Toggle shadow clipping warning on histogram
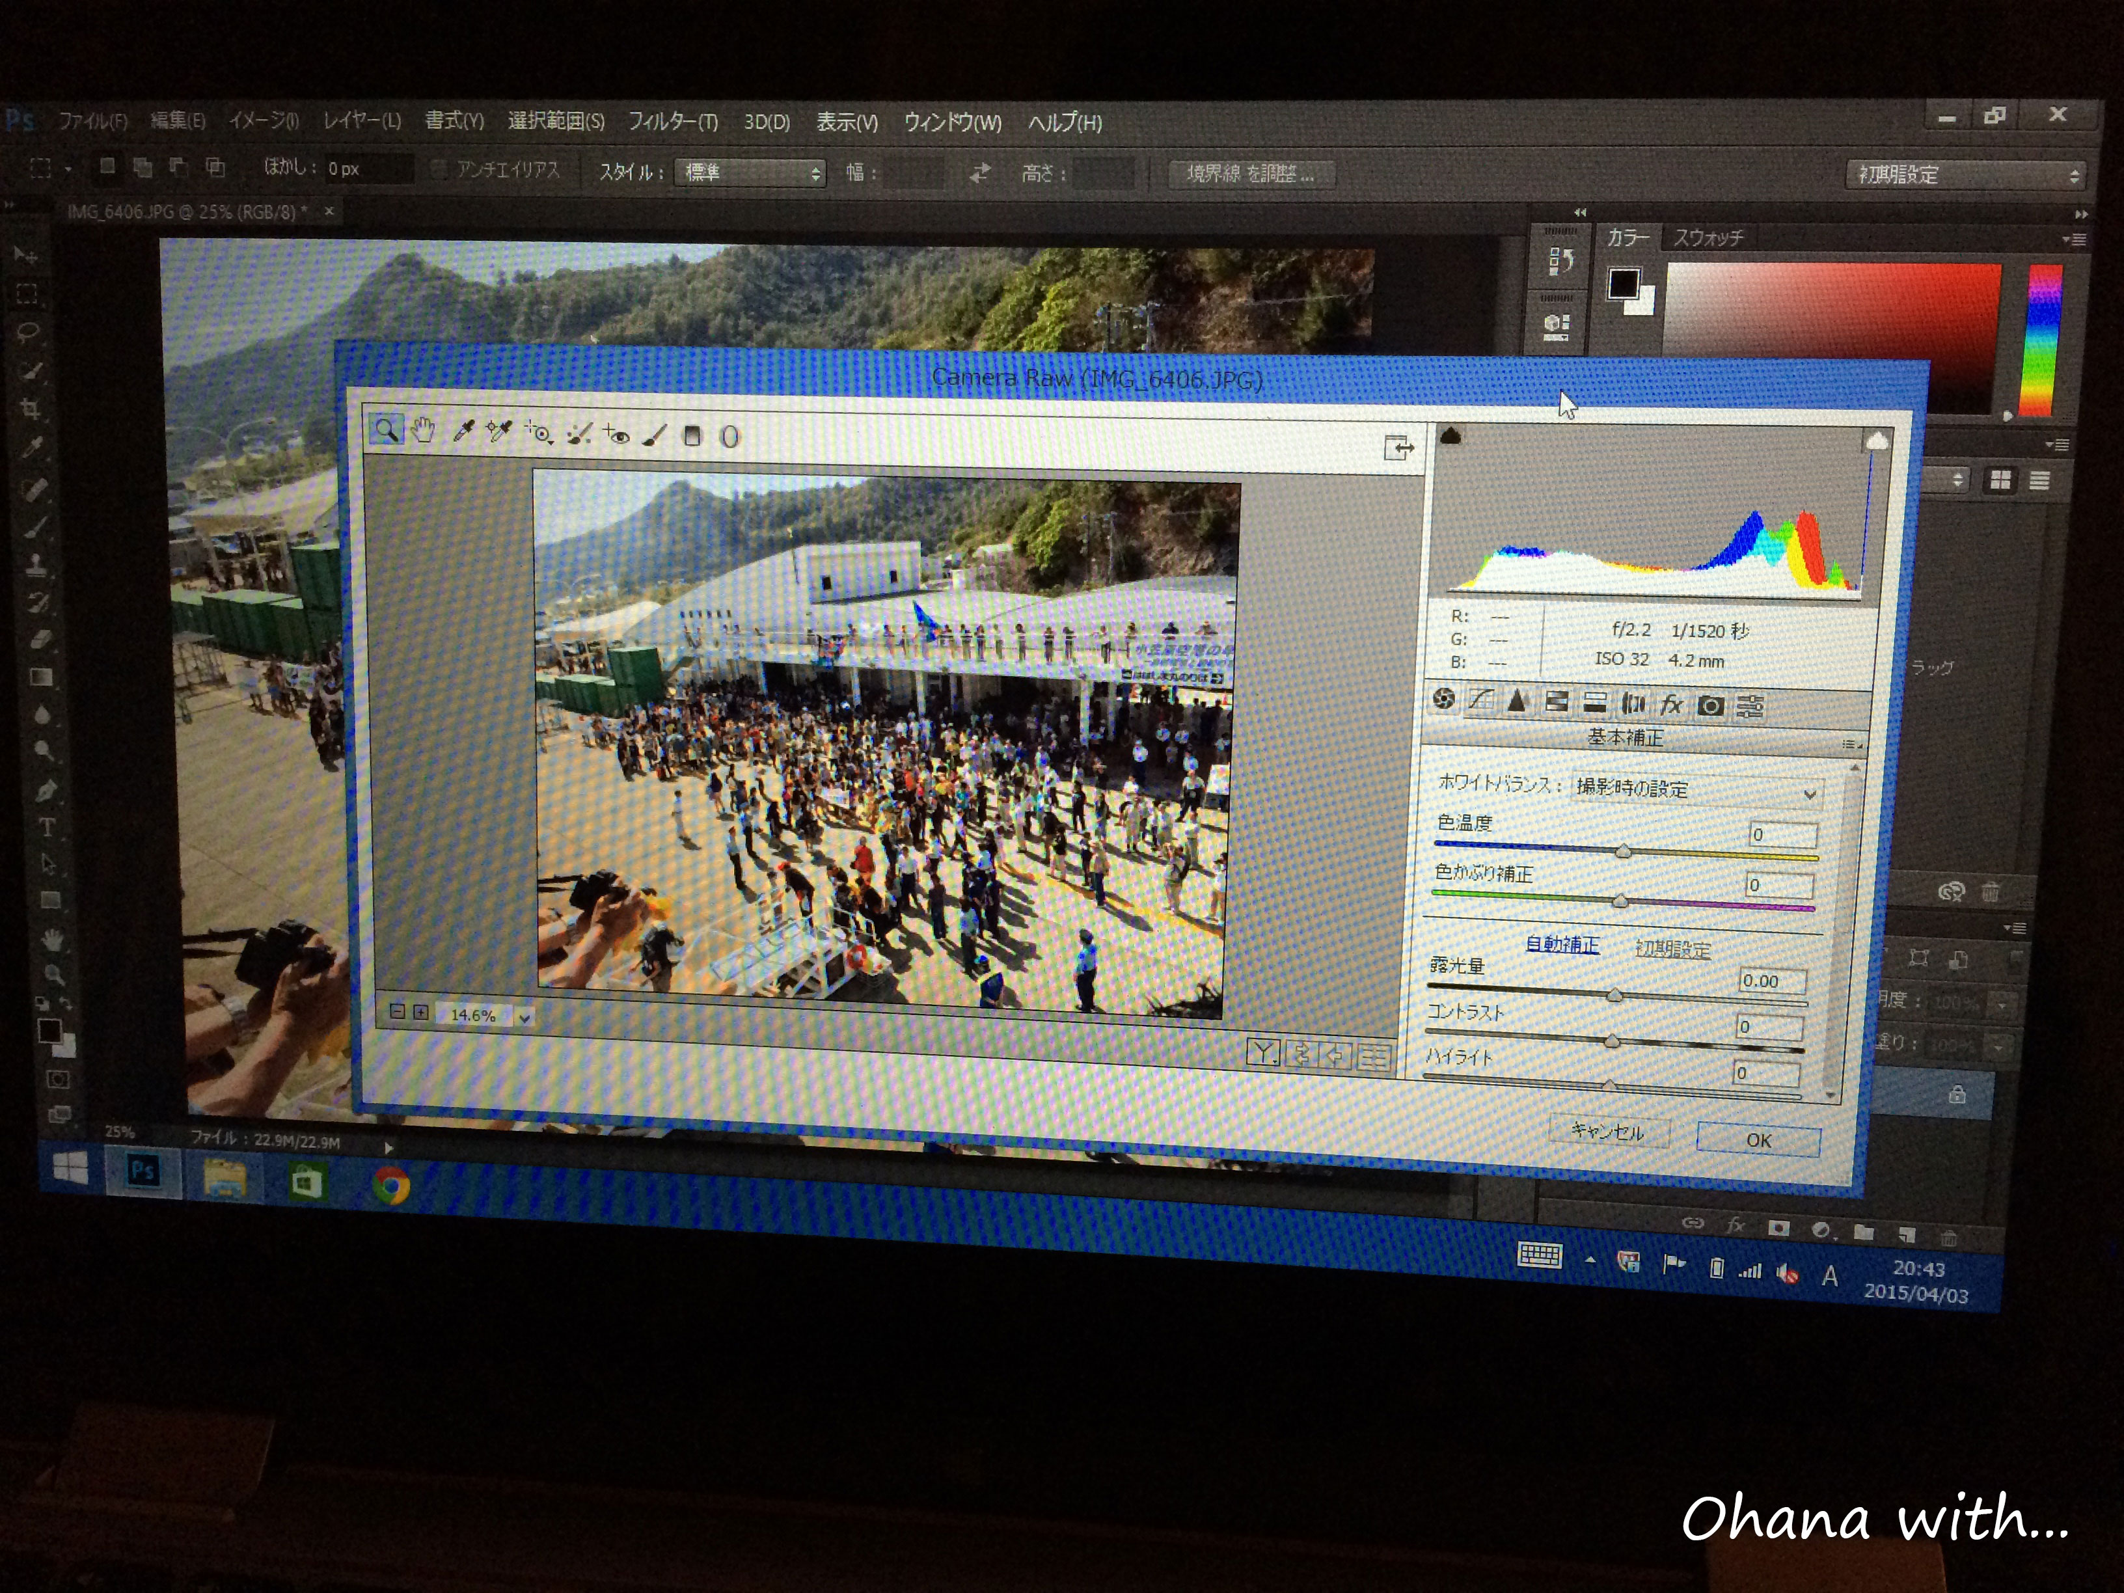Image resolution: width=2124 pixels, height=1593 pixels. point(1451,437)
